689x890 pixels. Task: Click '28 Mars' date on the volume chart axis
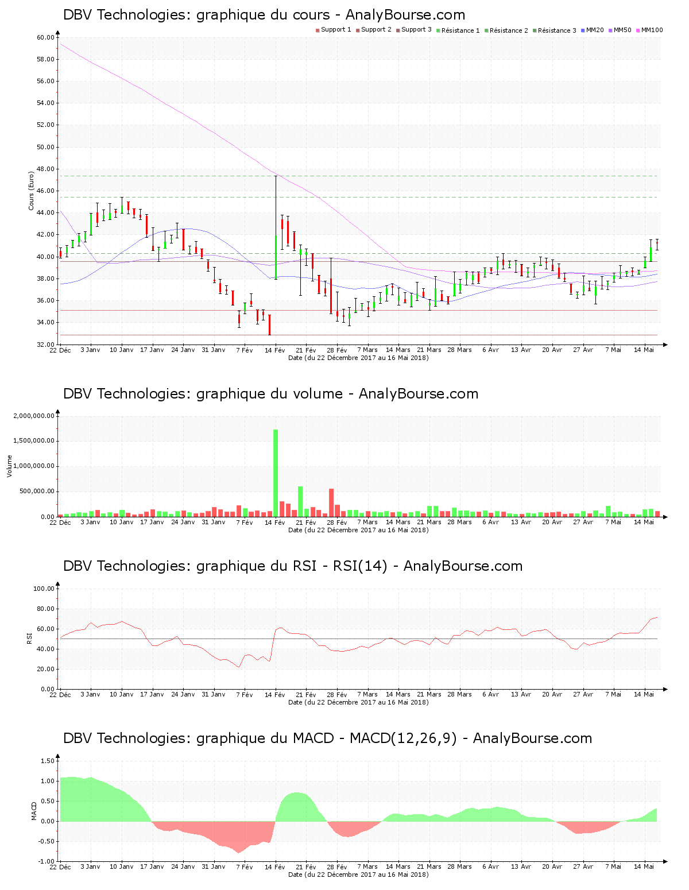pos(460,522)
